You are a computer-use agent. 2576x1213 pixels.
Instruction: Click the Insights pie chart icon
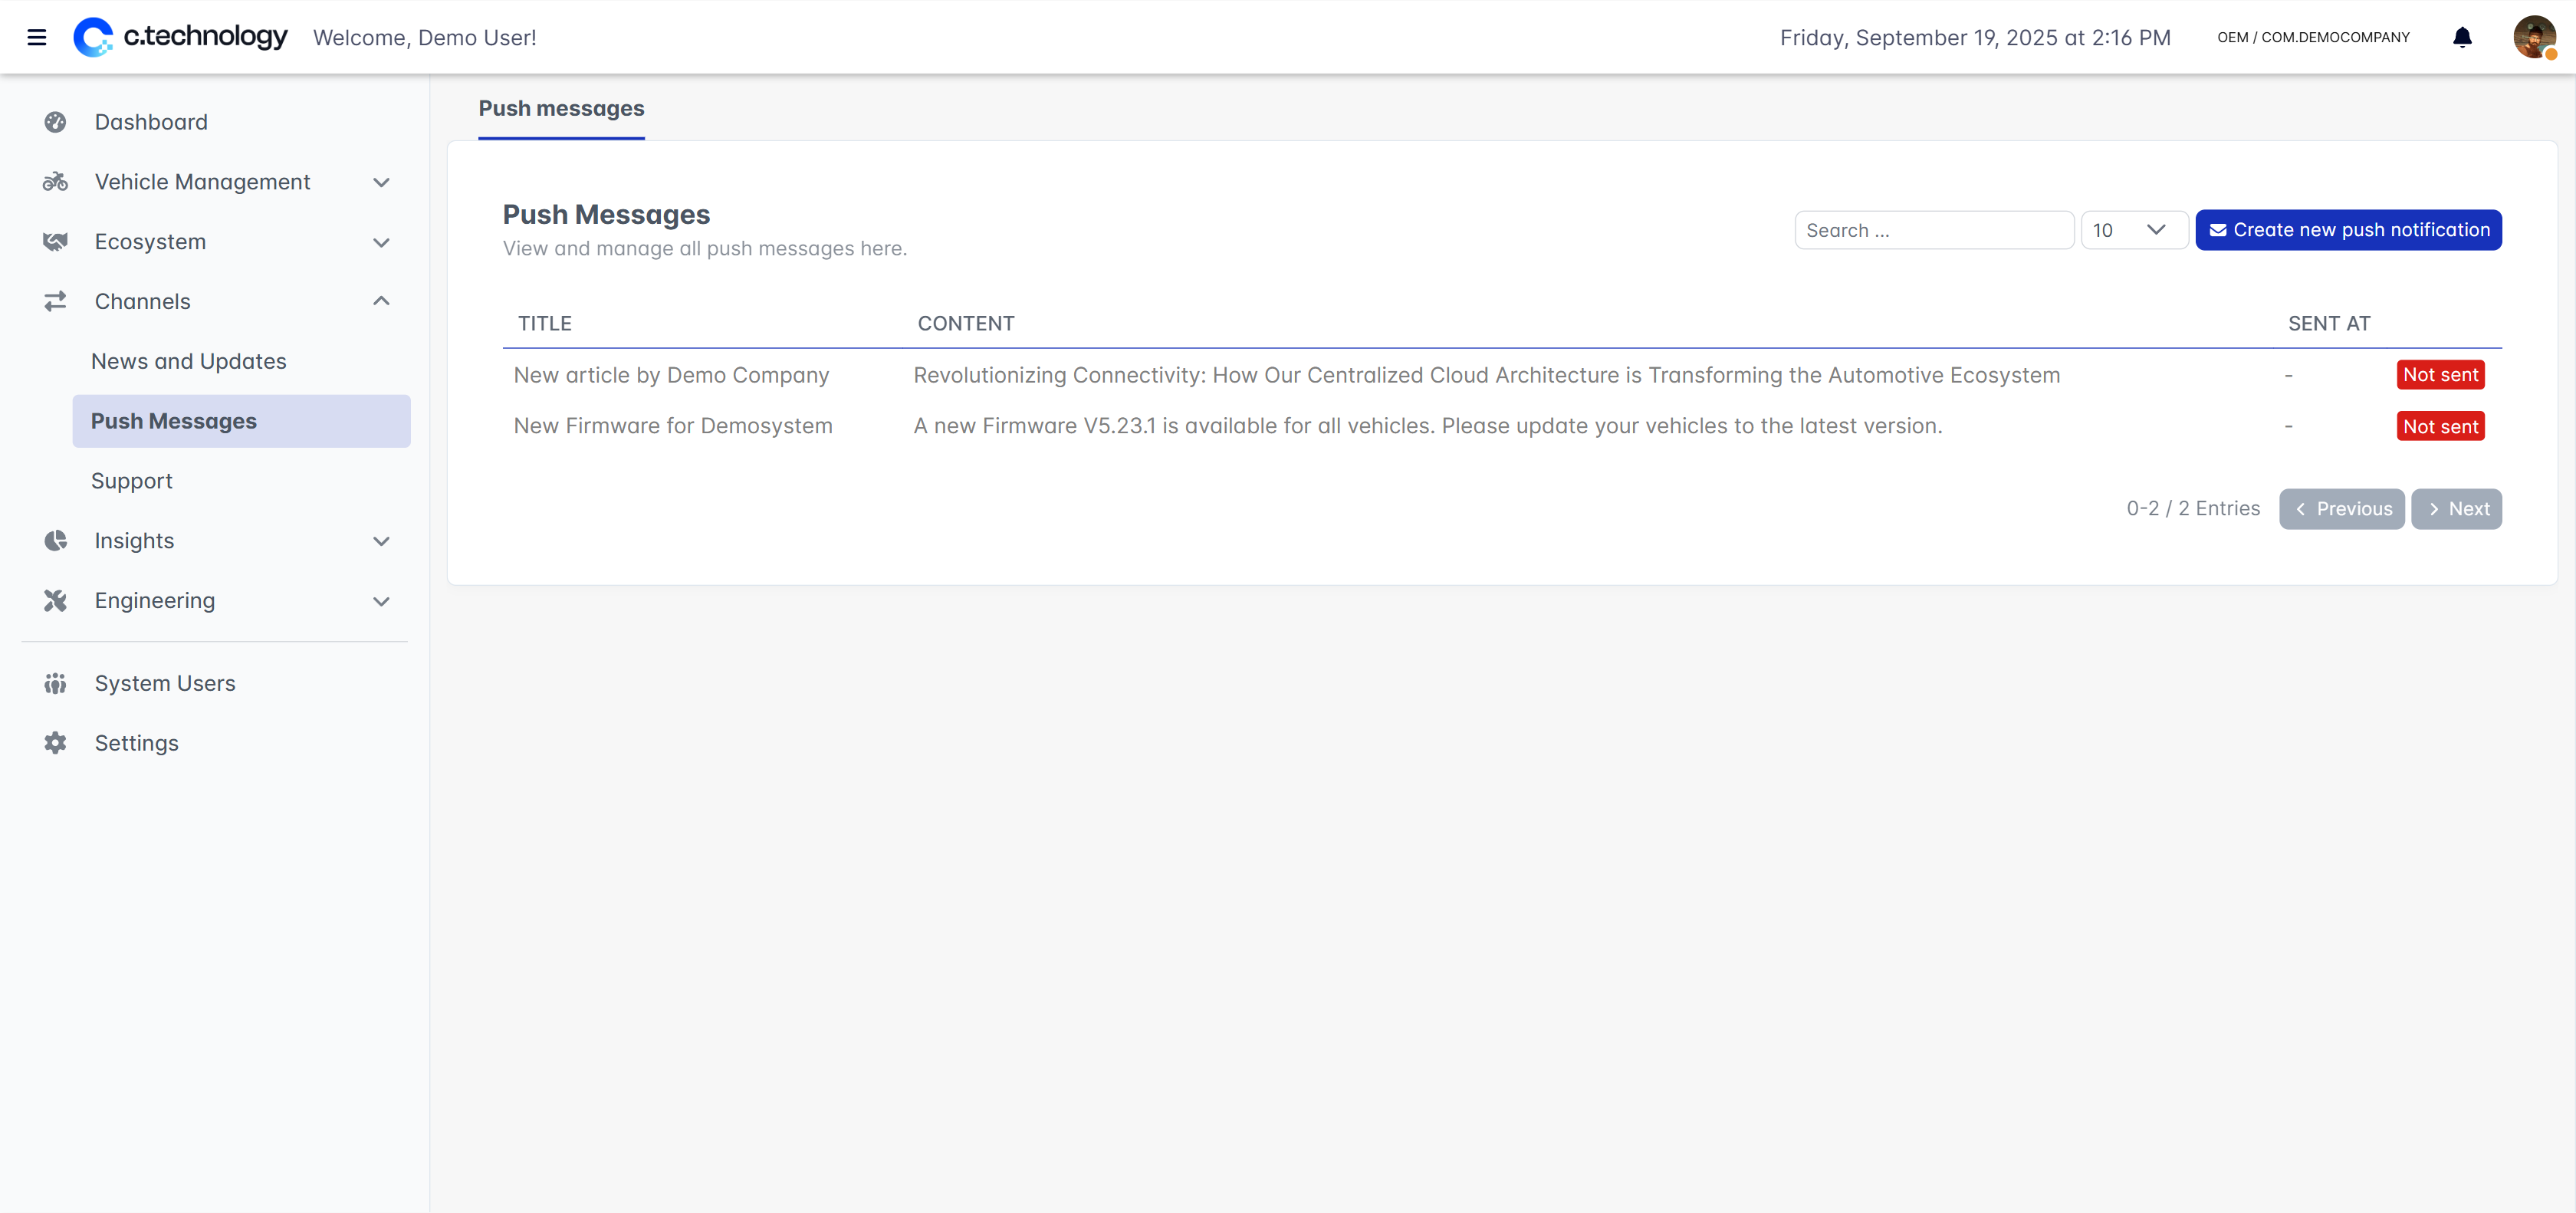pos(55,541)
